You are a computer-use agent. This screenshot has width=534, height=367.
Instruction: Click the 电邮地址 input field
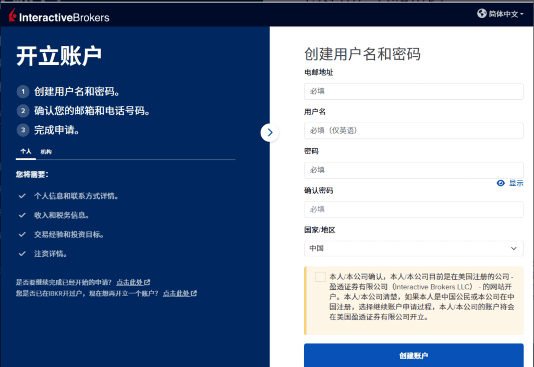pos(414,91)
